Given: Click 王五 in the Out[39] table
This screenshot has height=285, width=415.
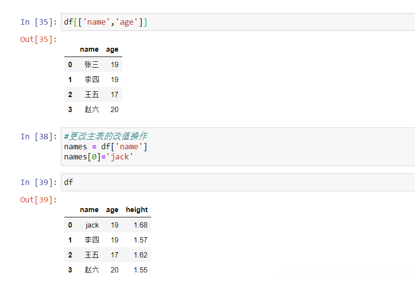Looking at the screenshot, I should pos(92,255).
